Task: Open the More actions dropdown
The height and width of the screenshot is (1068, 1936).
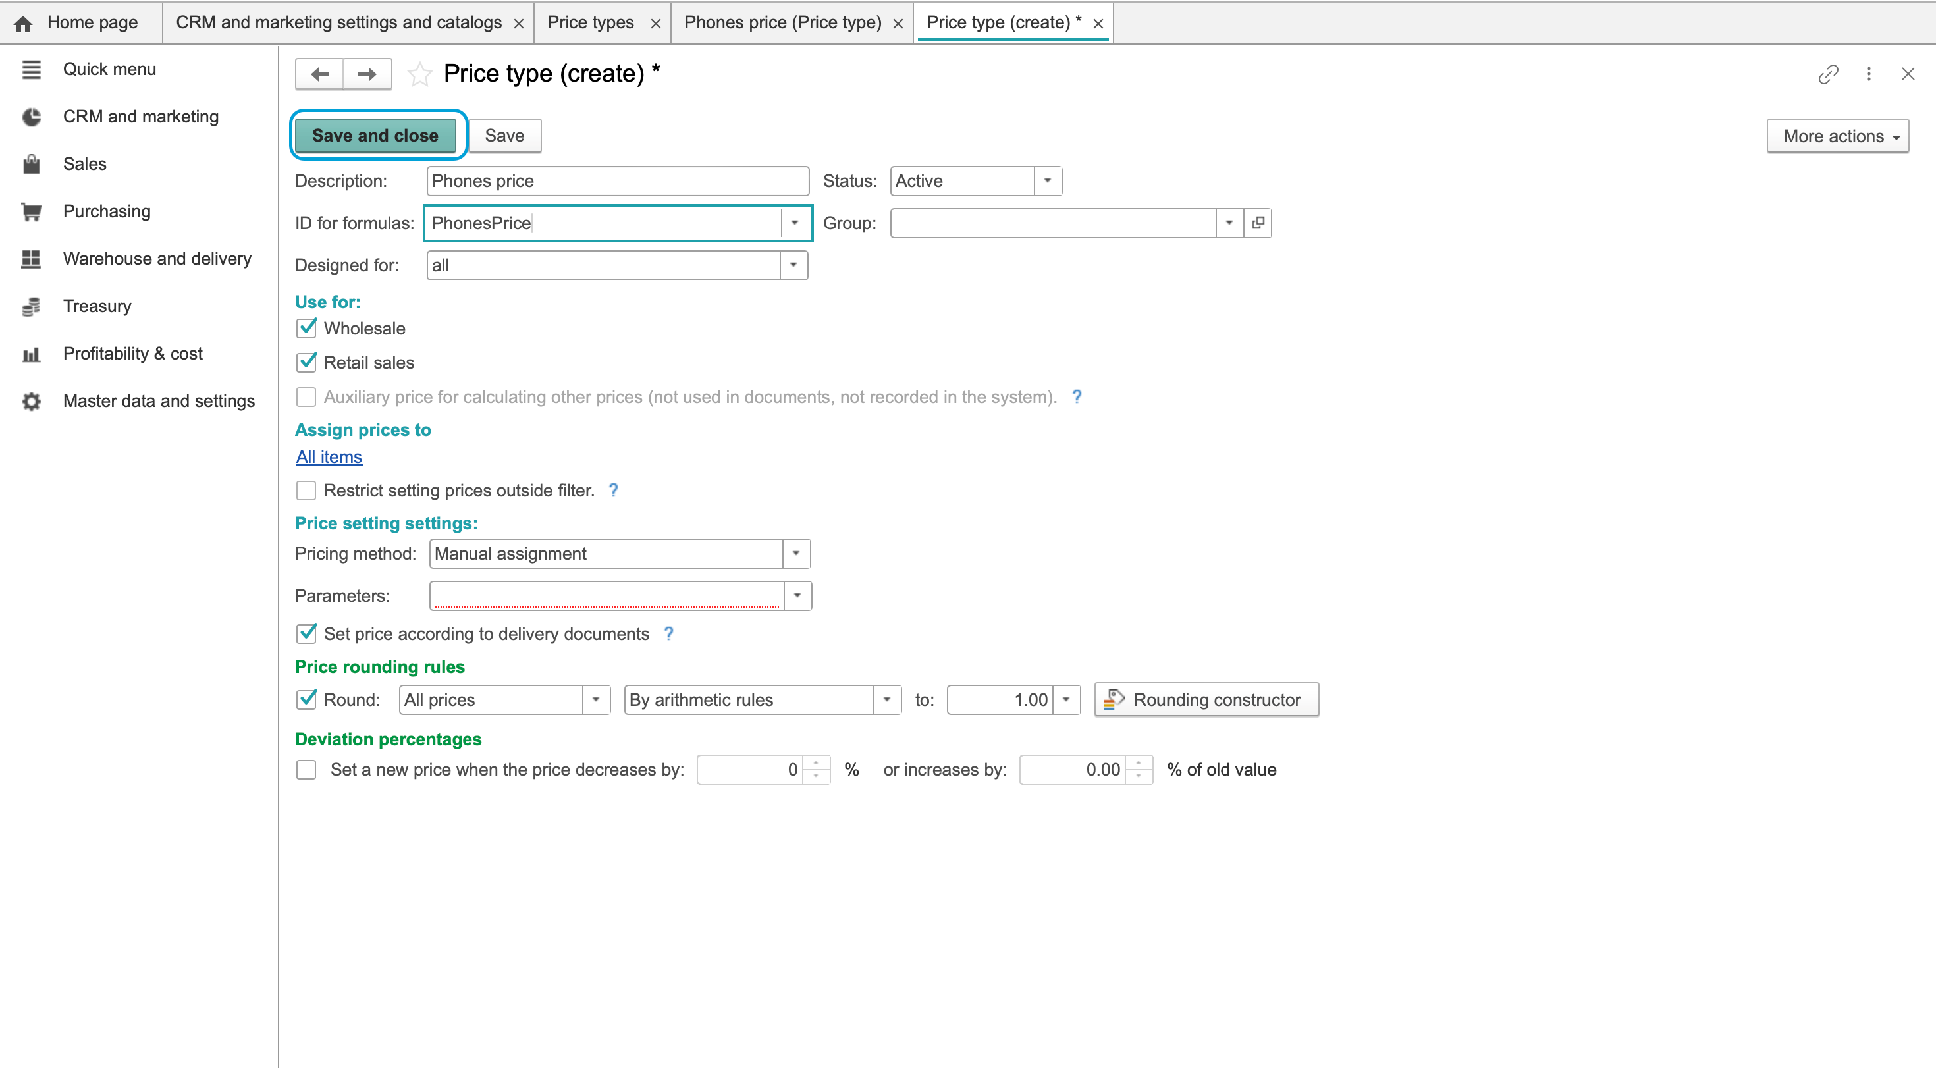Action: point(1837,136)
